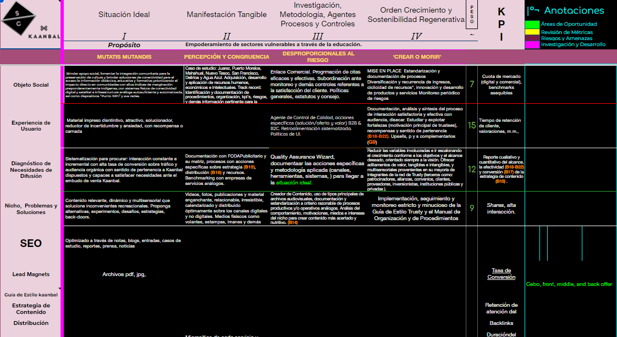Click the Guía de Estilo kaanbal label
Viewport: 617px width, 337px height.
[x=31, y=295]
